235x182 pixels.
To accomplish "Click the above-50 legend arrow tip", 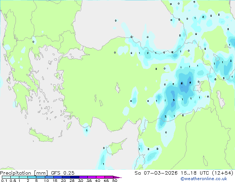I will (118, 177).
